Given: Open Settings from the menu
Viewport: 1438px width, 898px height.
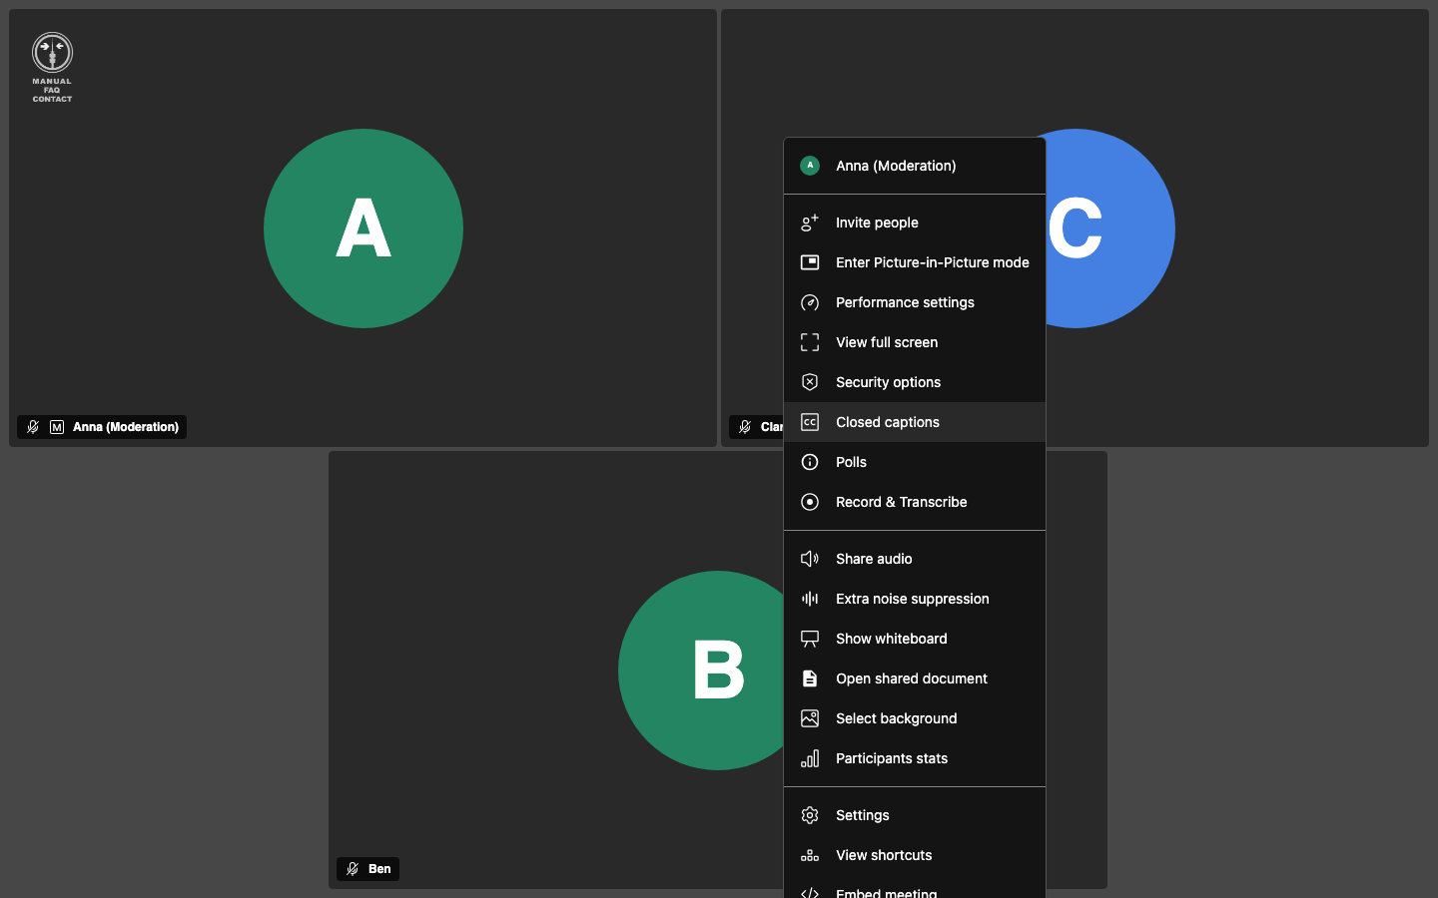Looking at the screenshot, I should coord(915,815).
